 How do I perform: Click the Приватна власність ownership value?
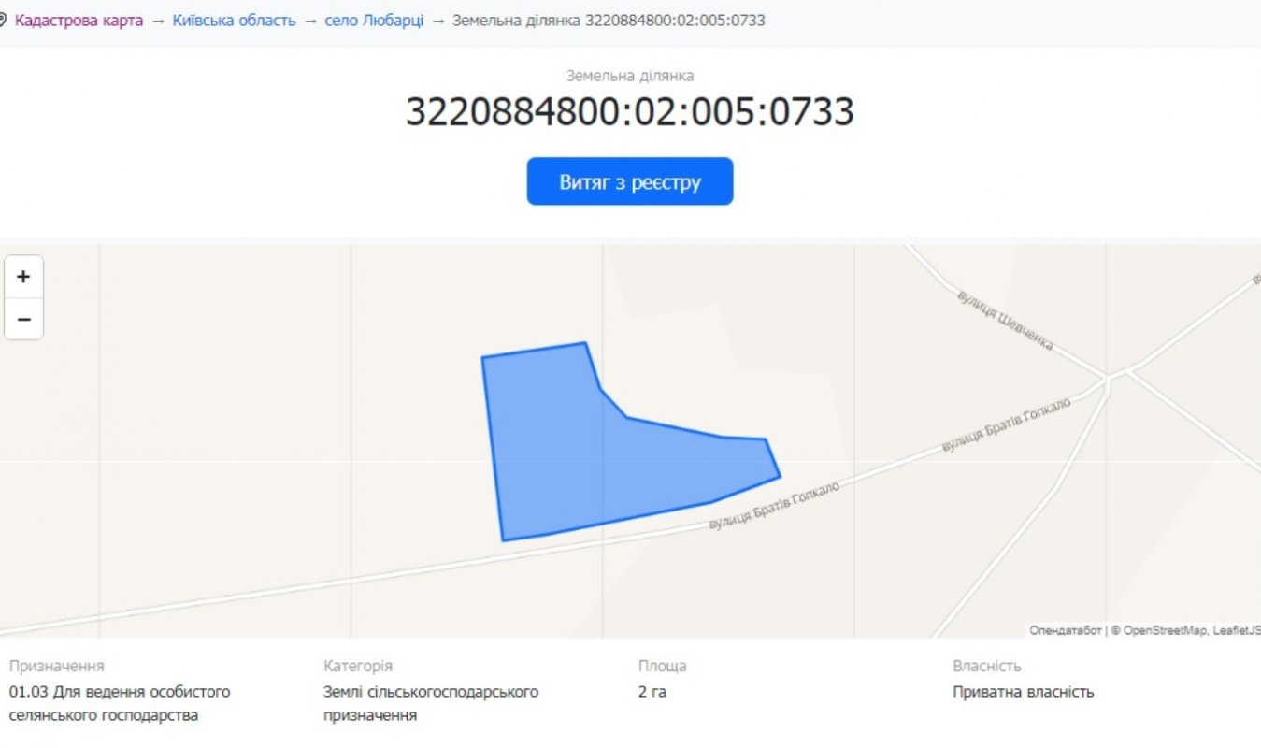(x=1023, y=692)
